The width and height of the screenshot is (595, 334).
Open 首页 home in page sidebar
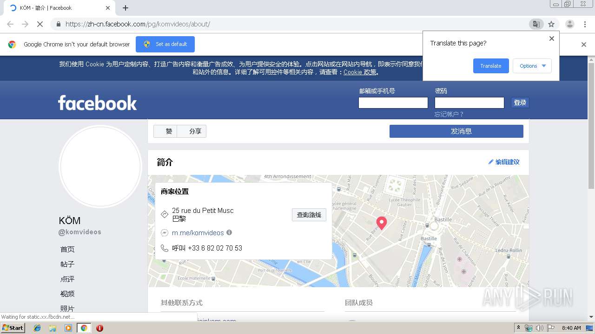click(x=67, y=249)
